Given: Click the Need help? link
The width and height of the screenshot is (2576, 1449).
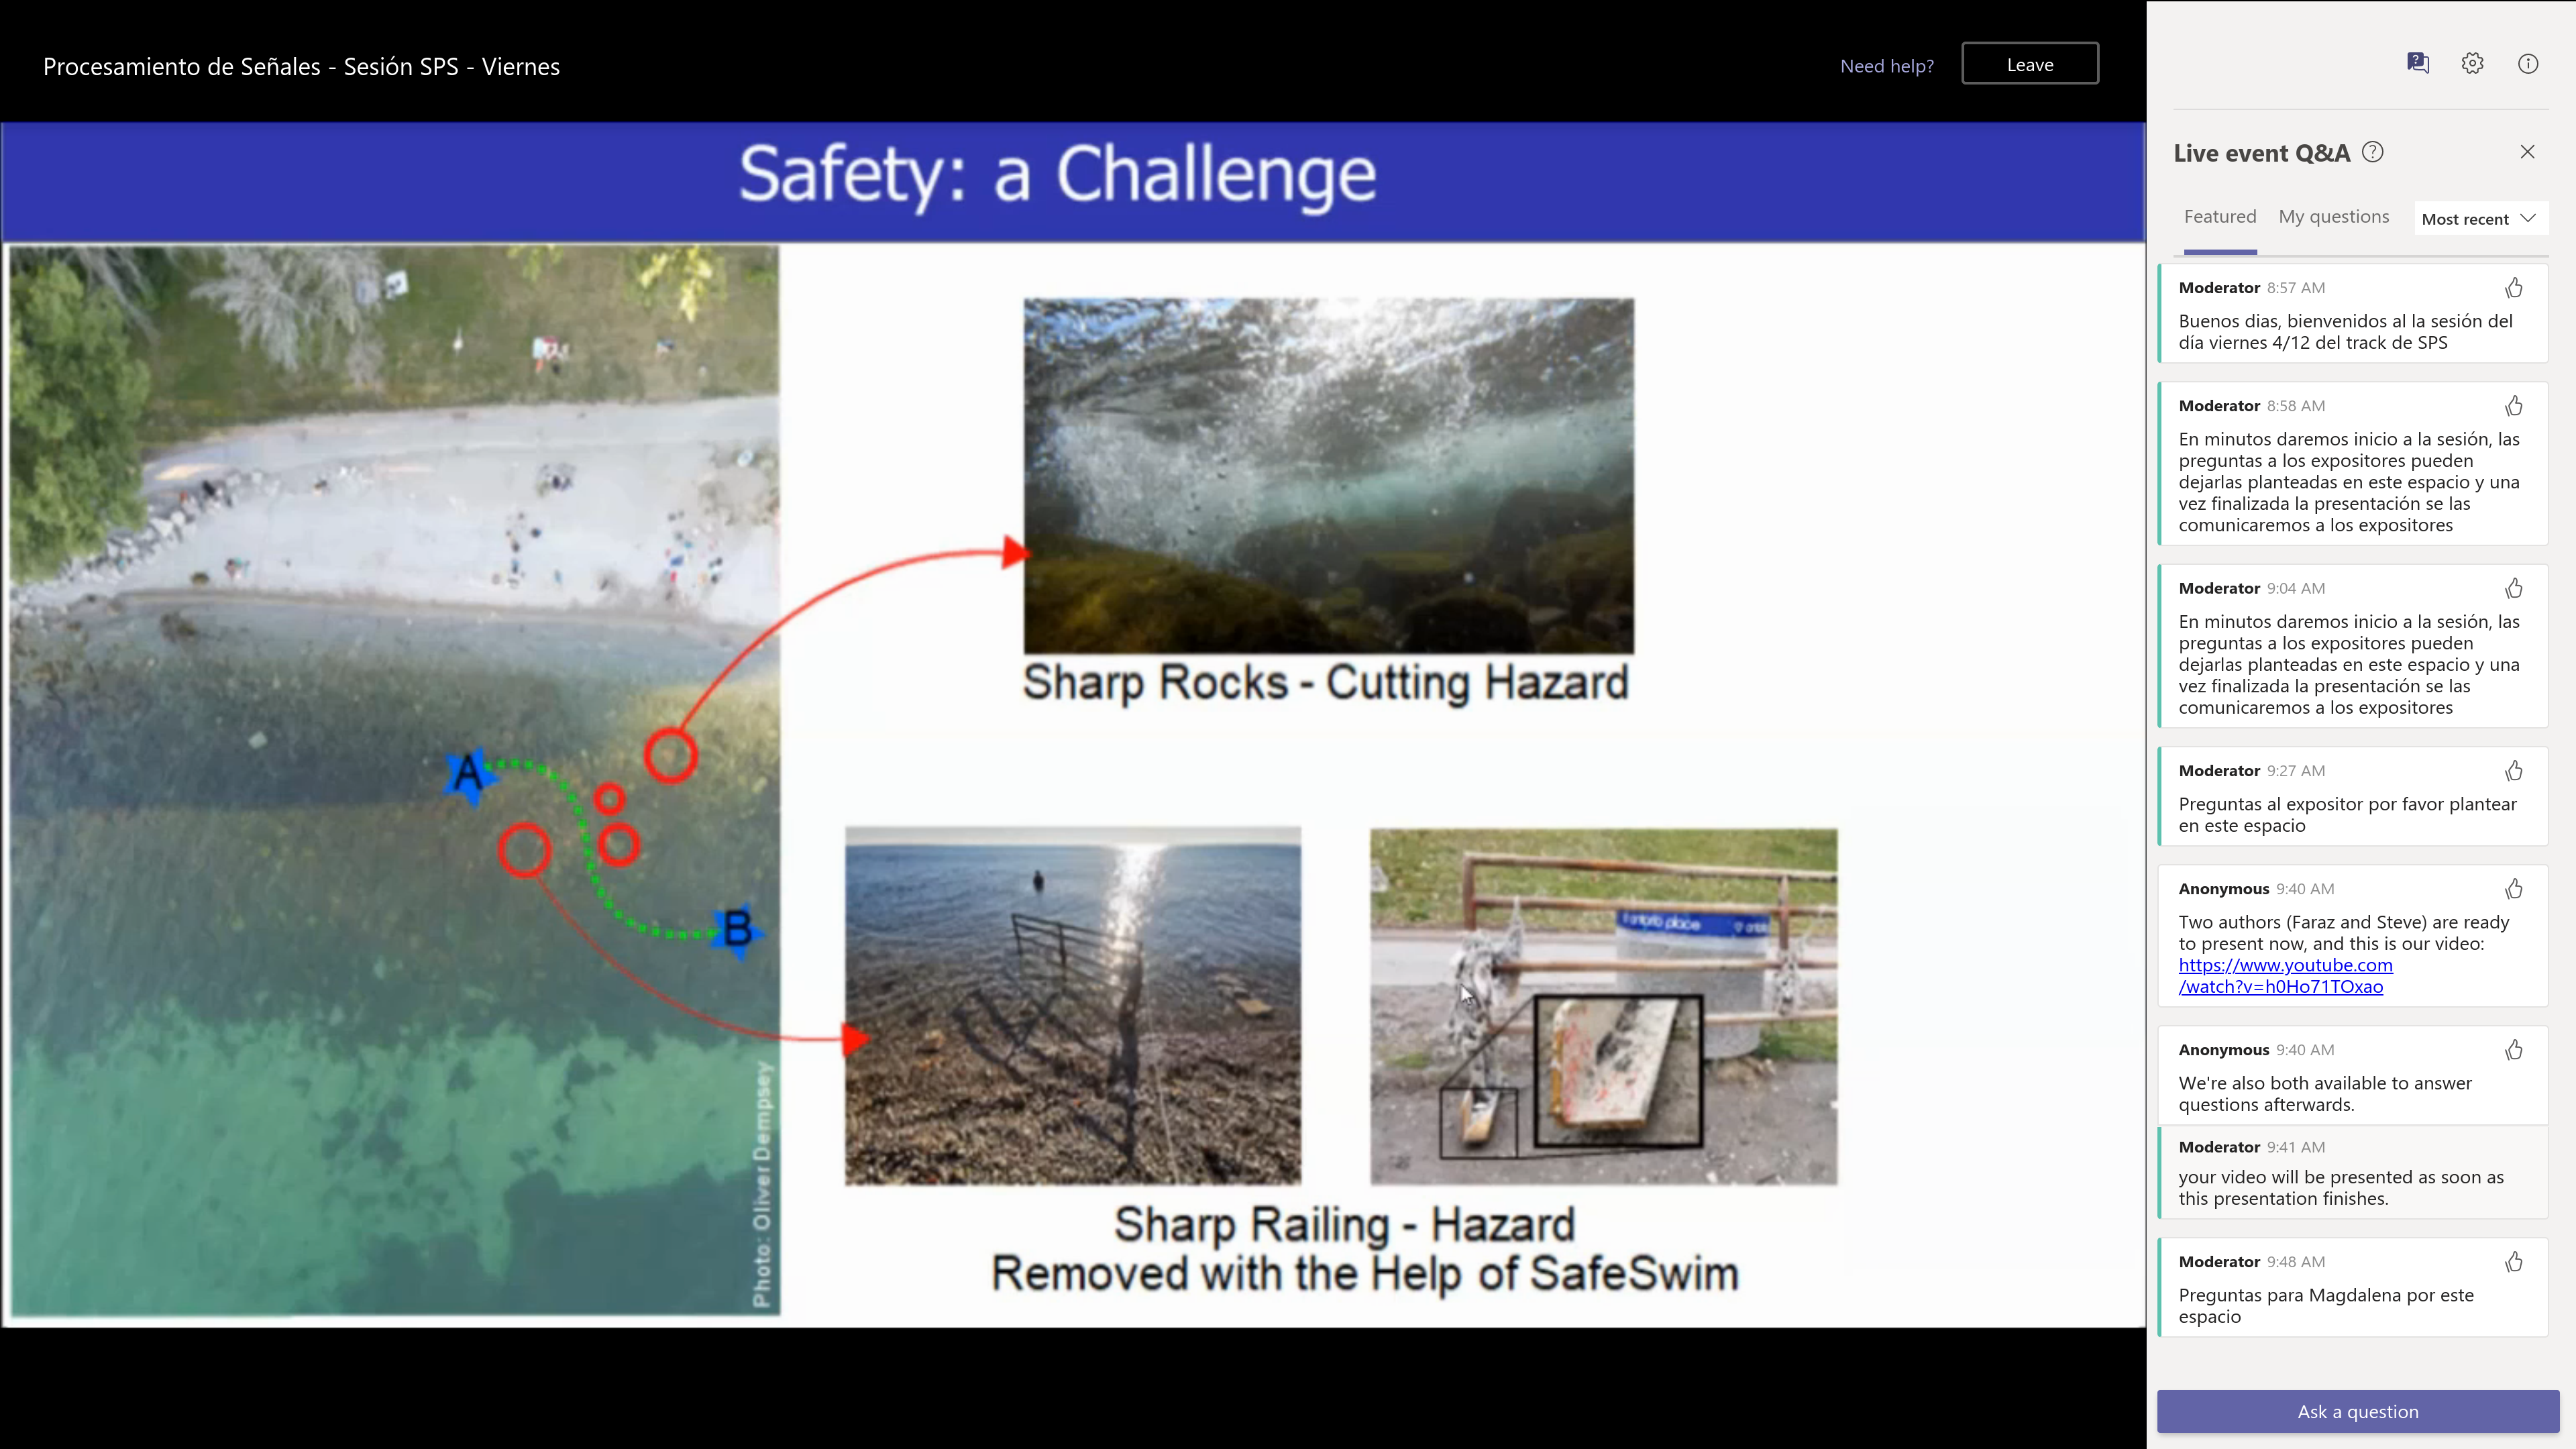Looking at the screenshot, I should click(x=1886, y=66).
